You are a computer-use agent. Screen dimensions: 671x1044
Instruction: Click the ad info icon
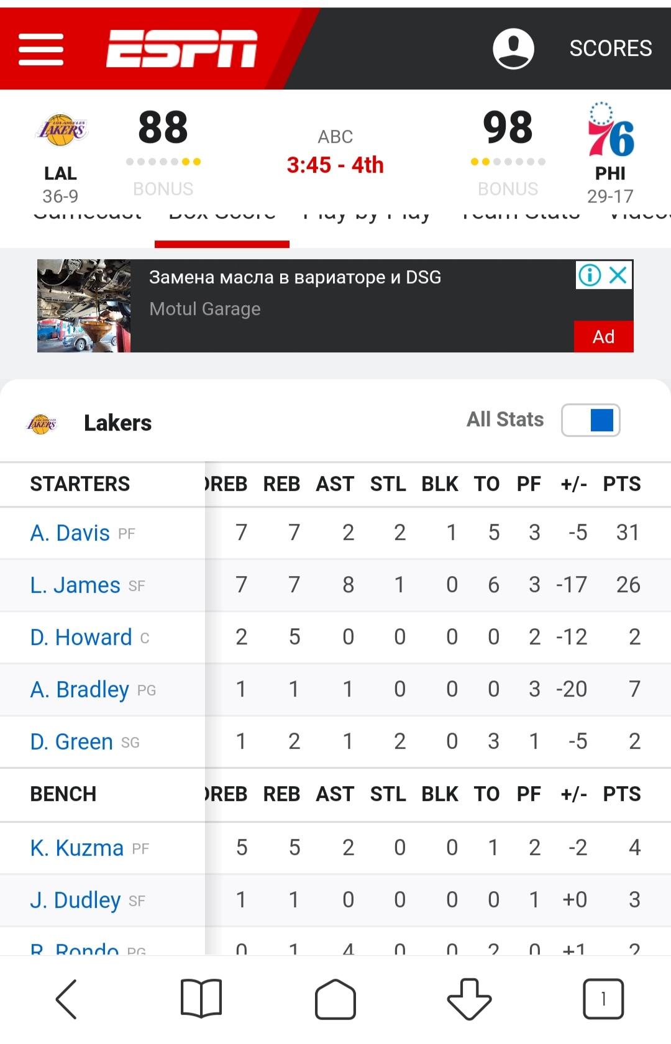590,275
